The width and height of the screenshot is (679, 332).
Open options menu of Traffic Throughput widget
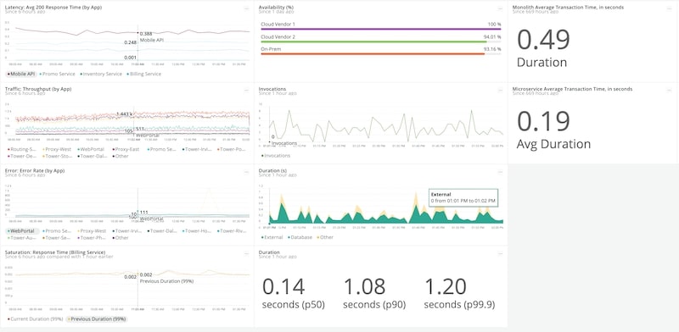246,90
